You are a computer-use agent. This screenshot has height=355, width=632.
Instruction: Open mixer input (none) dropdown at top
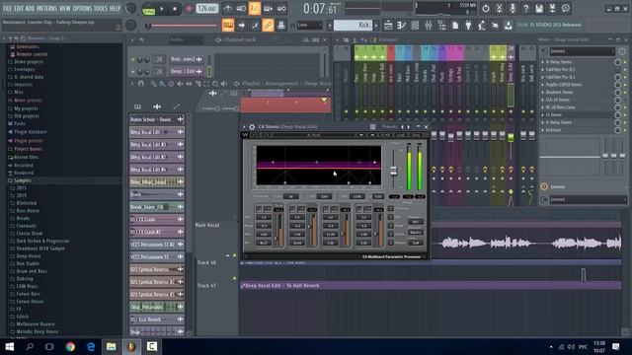(x=582, y=51)
